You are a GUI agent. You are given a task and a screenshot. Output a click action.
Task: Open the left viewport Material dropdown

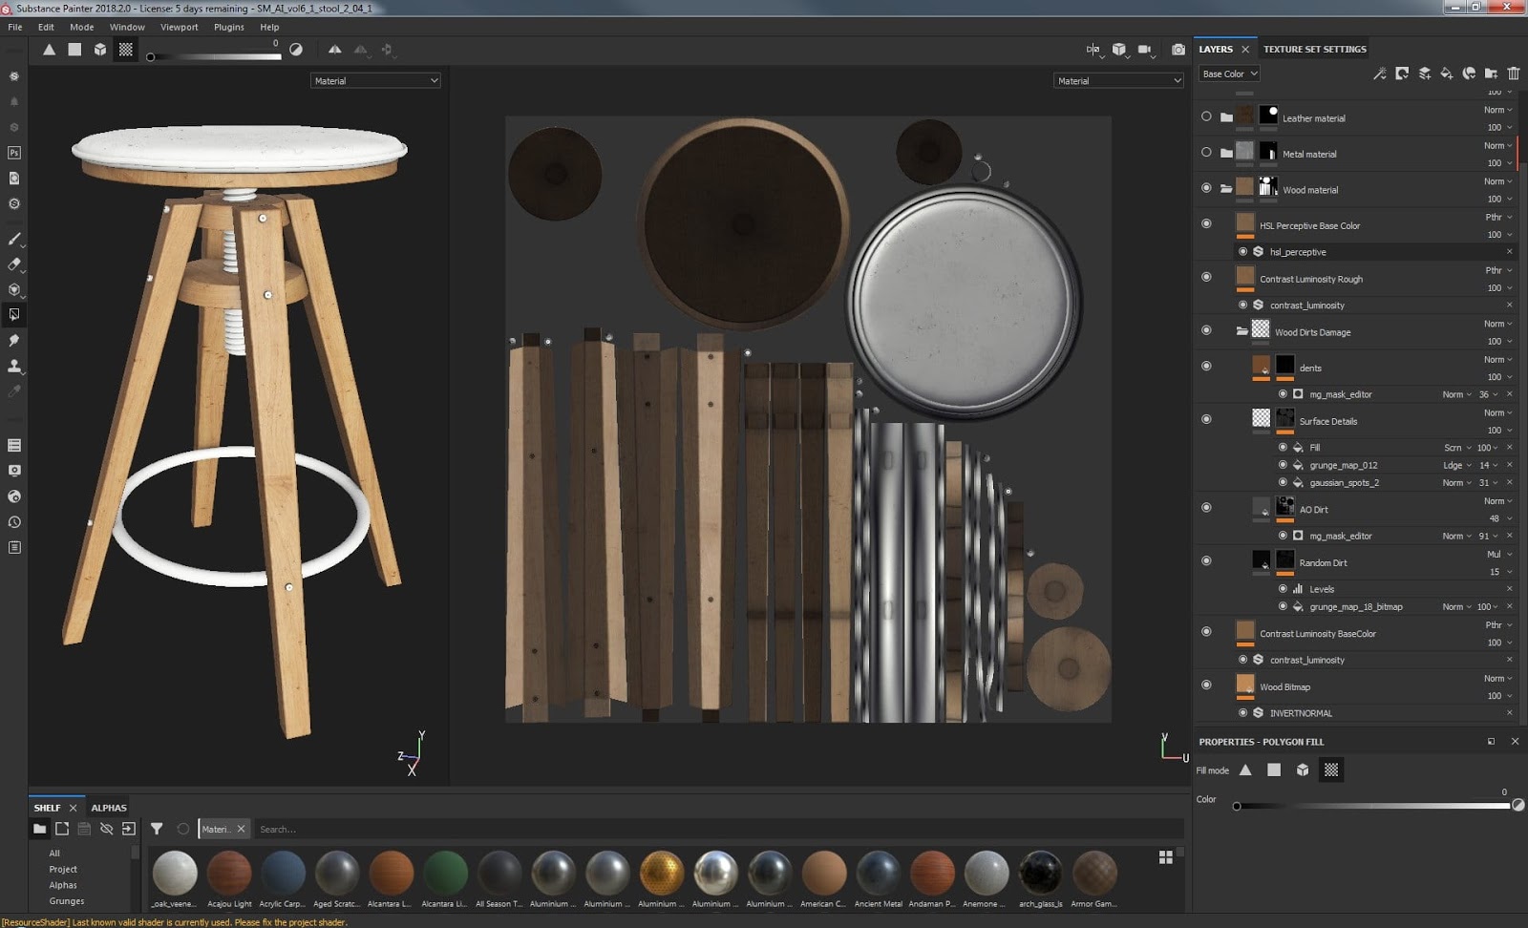point(375,81)
